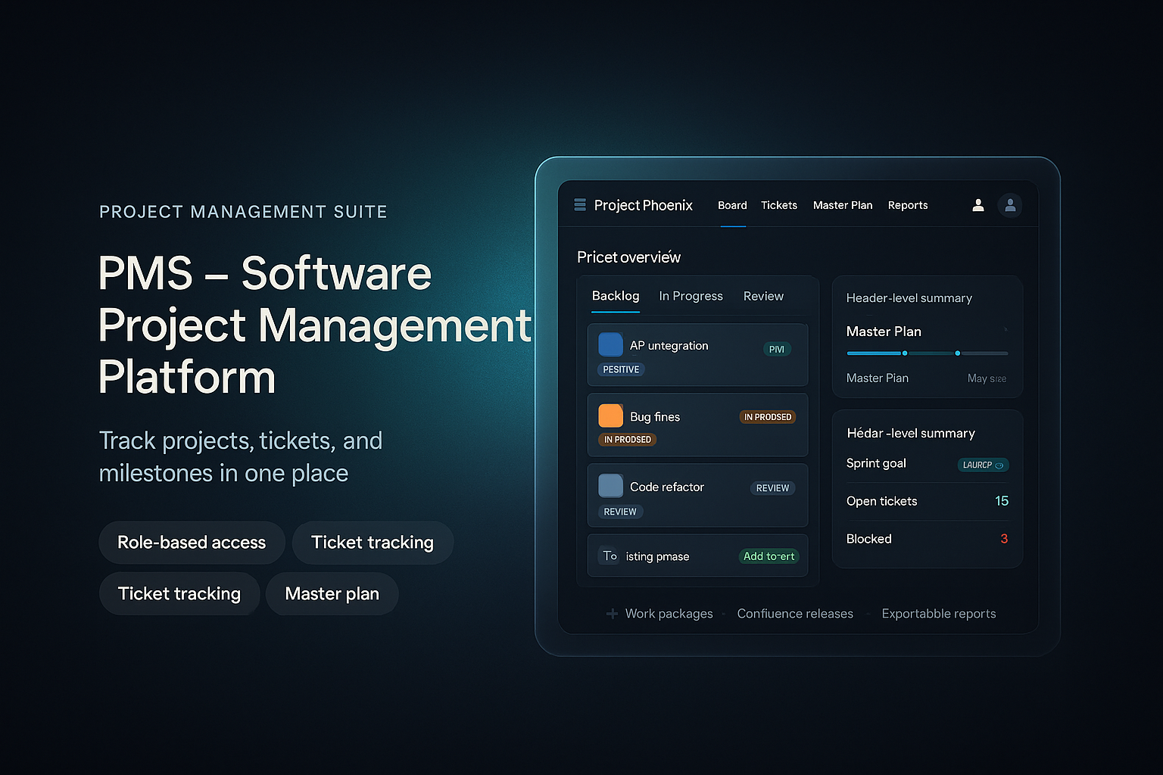The width and height of the screenshot is (1163, 775).
Task: Toggle the LAURCP indicator next to Sprint goal
Action: [983, 465]
